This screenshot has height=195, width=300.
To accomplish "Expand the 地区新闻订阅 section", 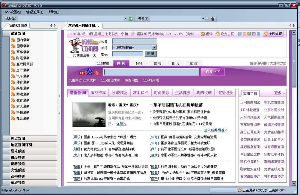I will [x=30, y=145].
